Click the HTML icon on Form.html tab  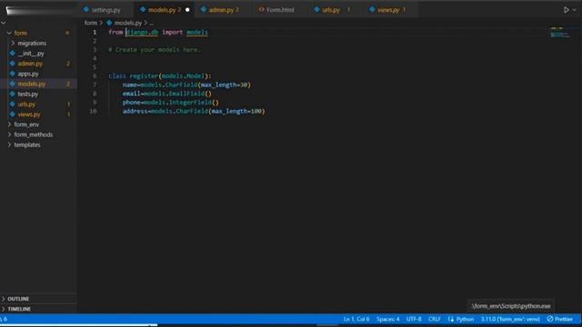coord(261,10)
